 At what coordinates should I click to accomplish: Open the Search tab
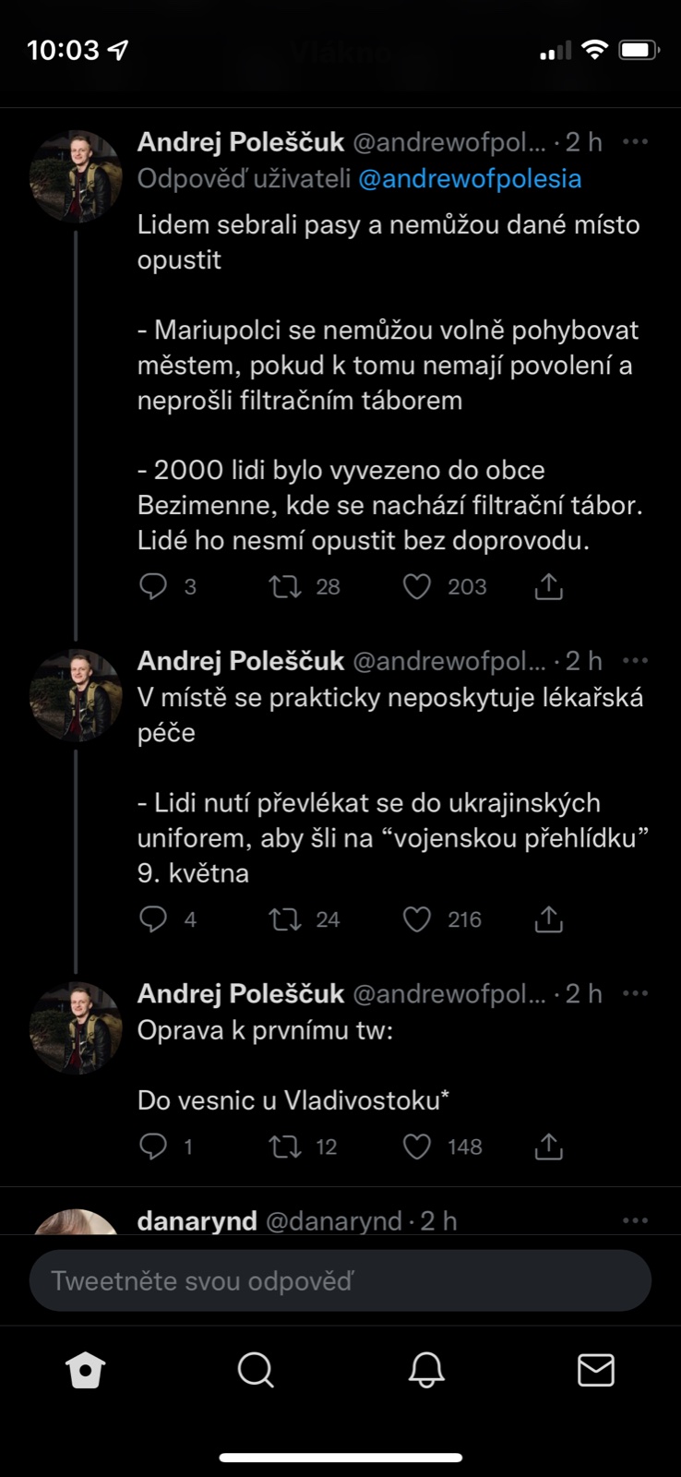tap(256, 1371)
